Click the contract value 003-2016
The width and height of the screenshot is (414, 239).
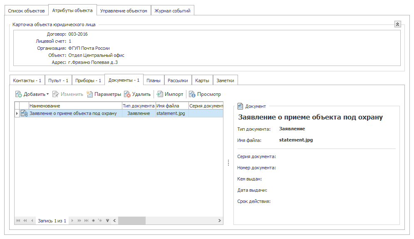point(78,34)
